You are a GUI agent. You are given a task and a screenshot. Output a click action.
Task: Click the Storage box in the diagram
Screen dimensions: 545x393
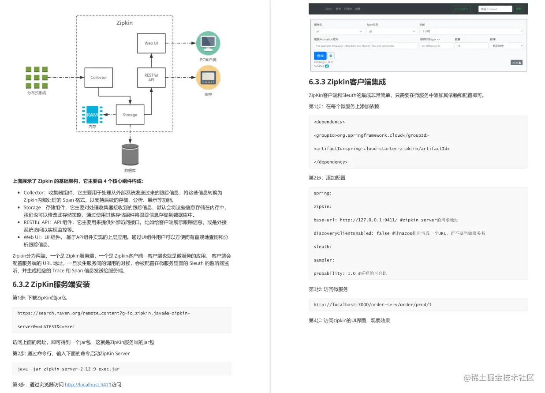[x=130, y=115]
